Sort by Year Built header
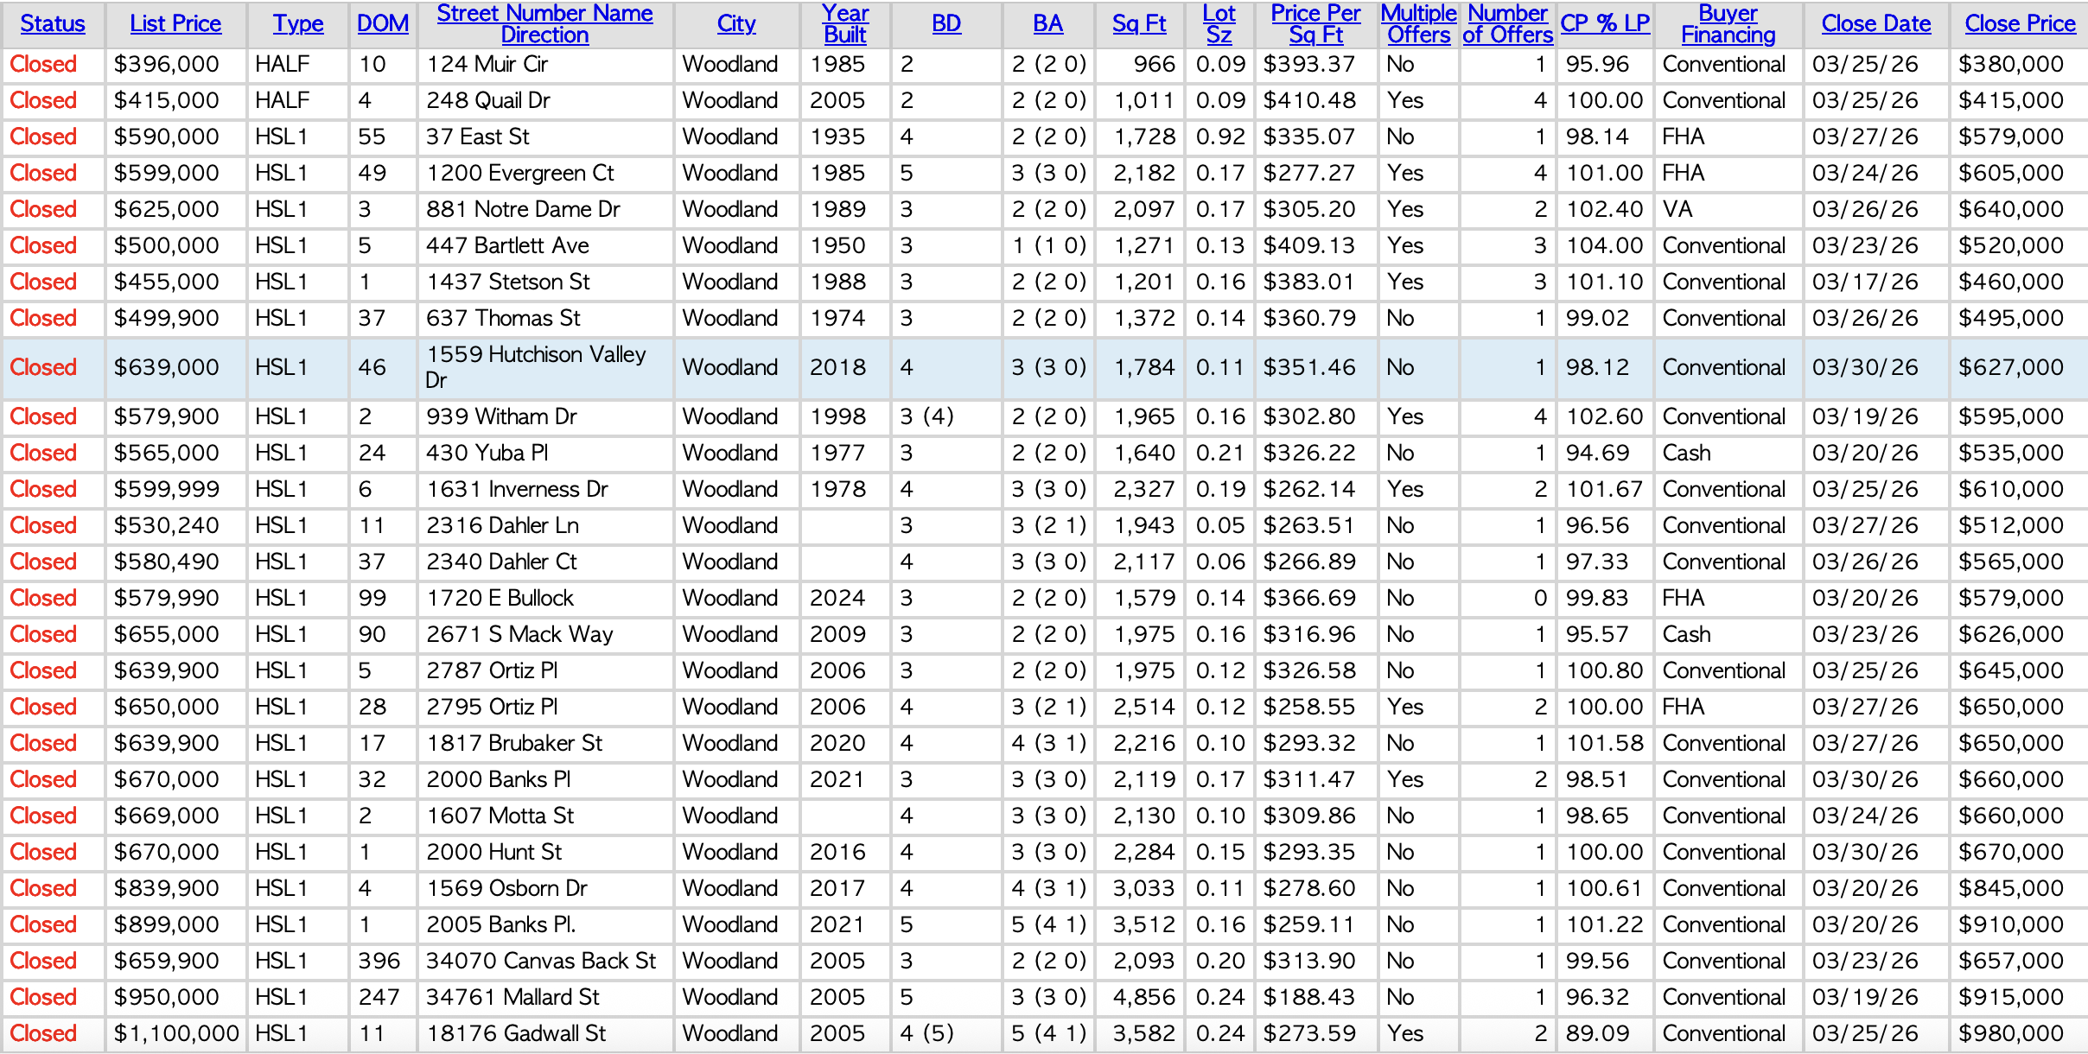2088x1054 pixels. tap(844, 23)
